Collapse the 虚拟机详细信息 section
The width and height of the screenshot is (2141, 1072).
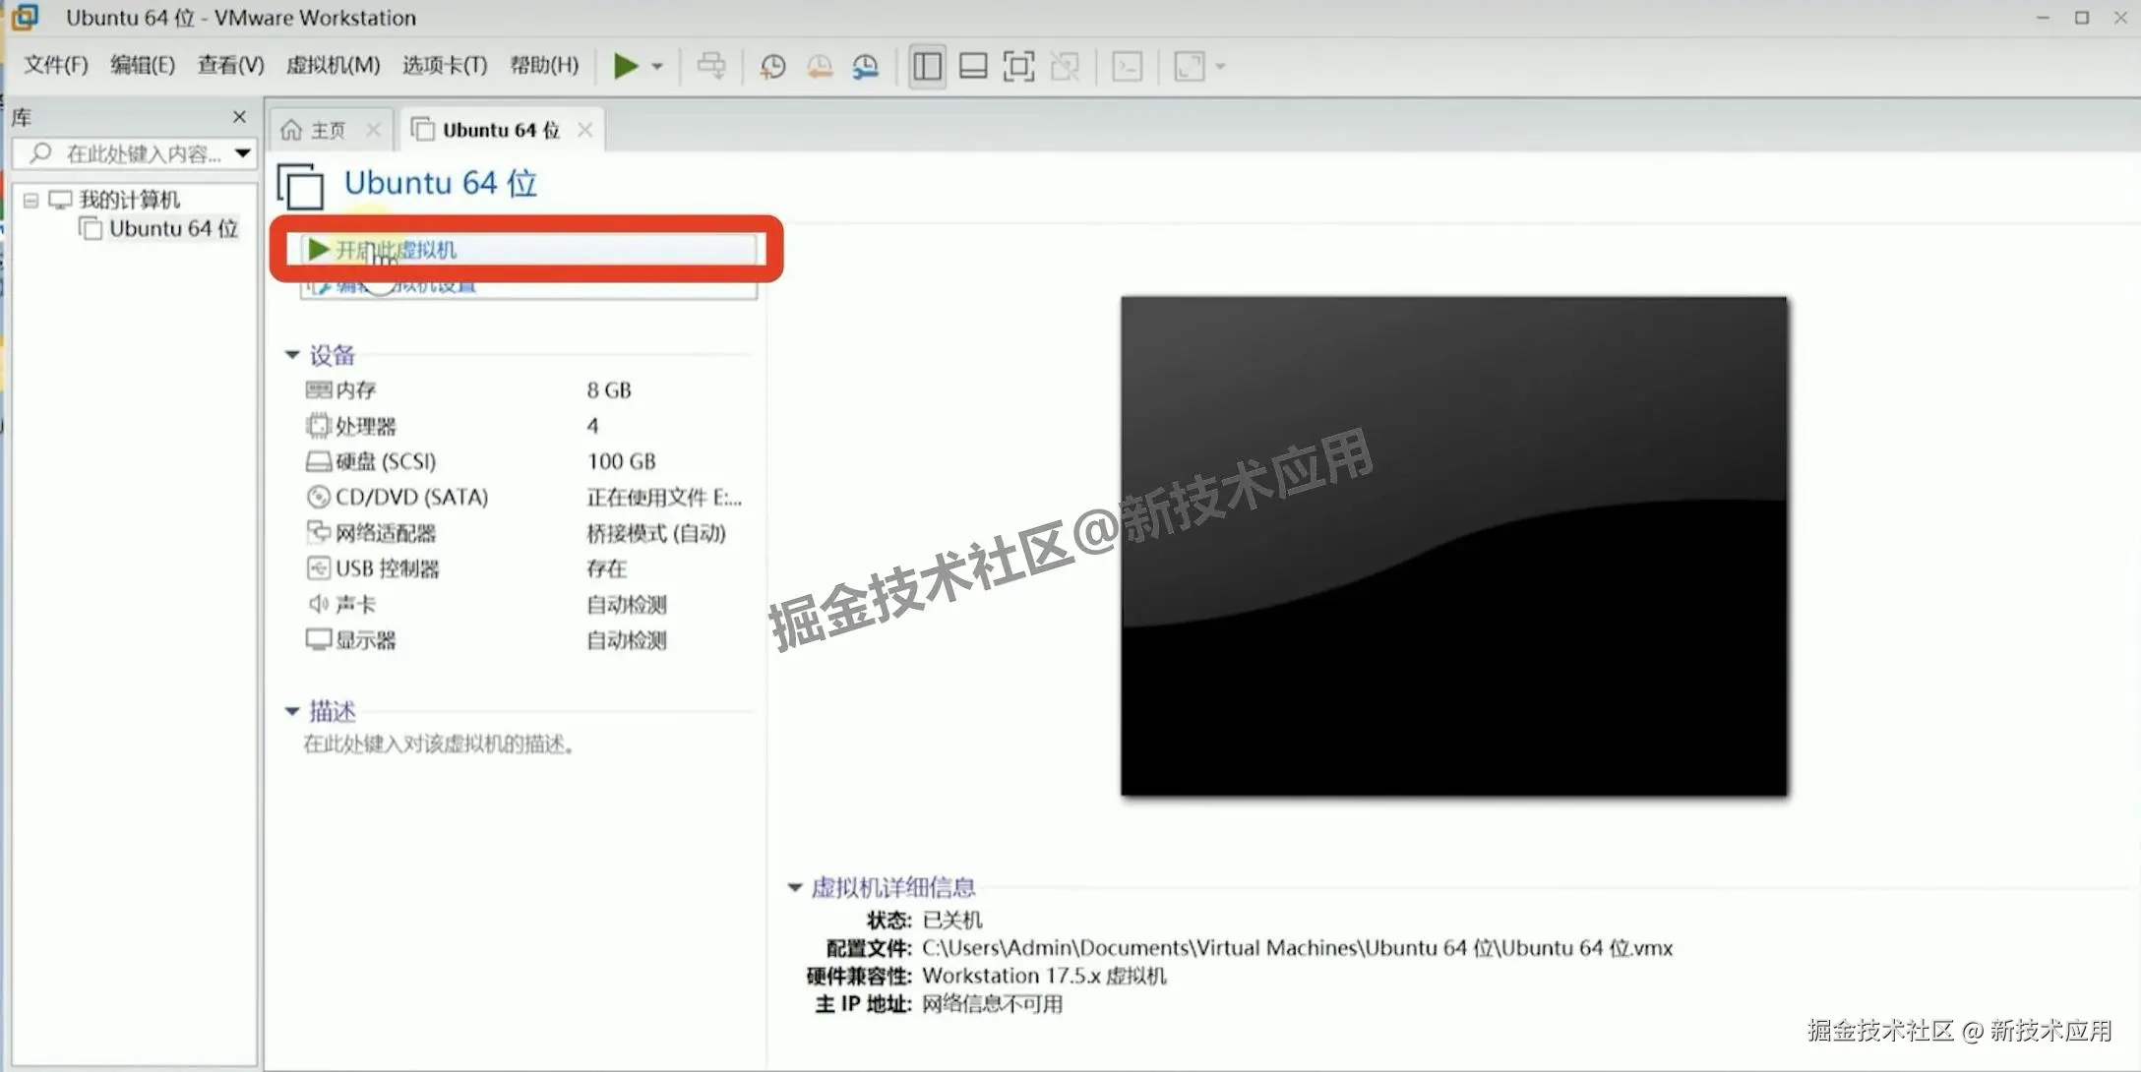pyautogui.click(x=794, y=886)
